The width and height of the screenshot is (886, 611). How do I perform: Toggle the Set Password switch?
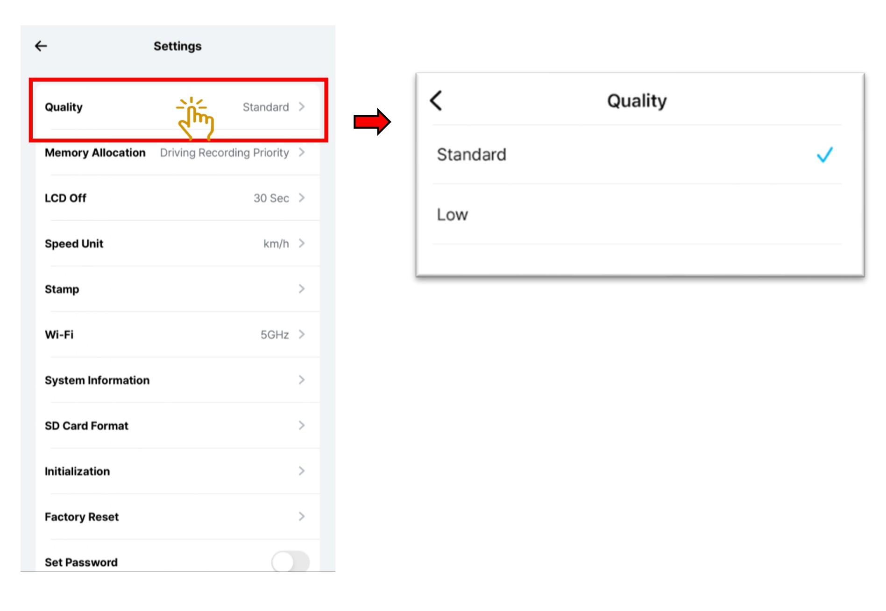pyautogui.click(x=290, y=561)
